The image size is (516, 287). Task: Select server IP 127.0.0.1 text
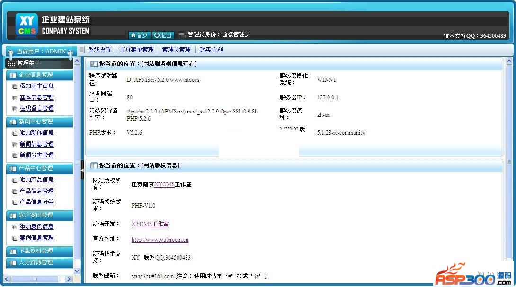(x=328, y=97)
